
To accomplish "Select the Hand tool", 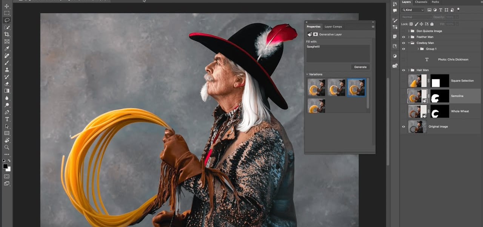I will tap(7, 140).
